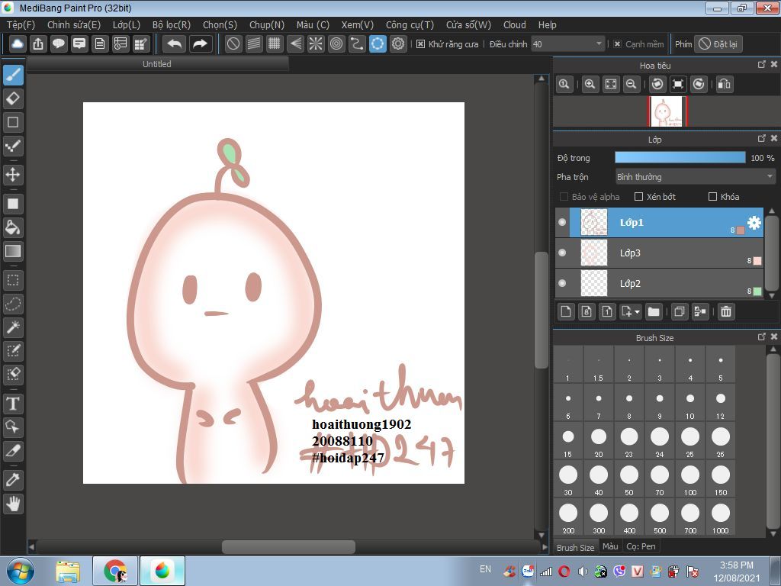Screen dimensions: 781x586
Task: Switch to the Màu tab
Action: click(x=610, y=547)
